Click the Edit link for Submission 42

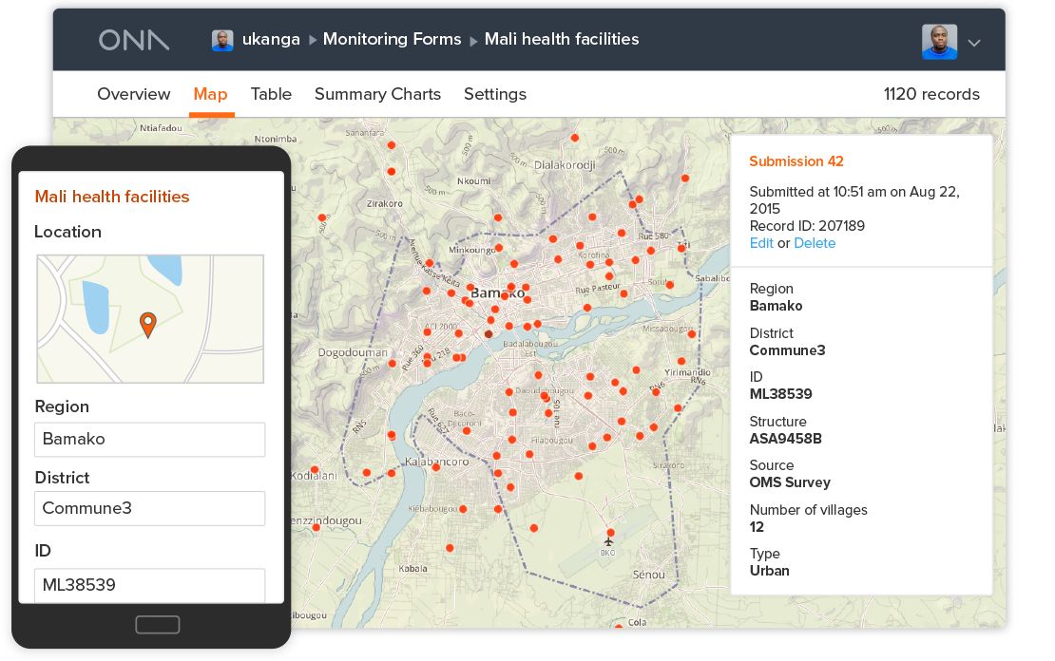(x=761, y=243)
